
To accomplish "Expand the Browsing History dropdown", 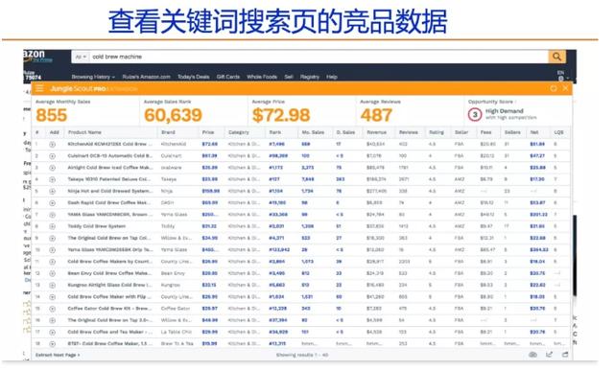I will 93,77.
